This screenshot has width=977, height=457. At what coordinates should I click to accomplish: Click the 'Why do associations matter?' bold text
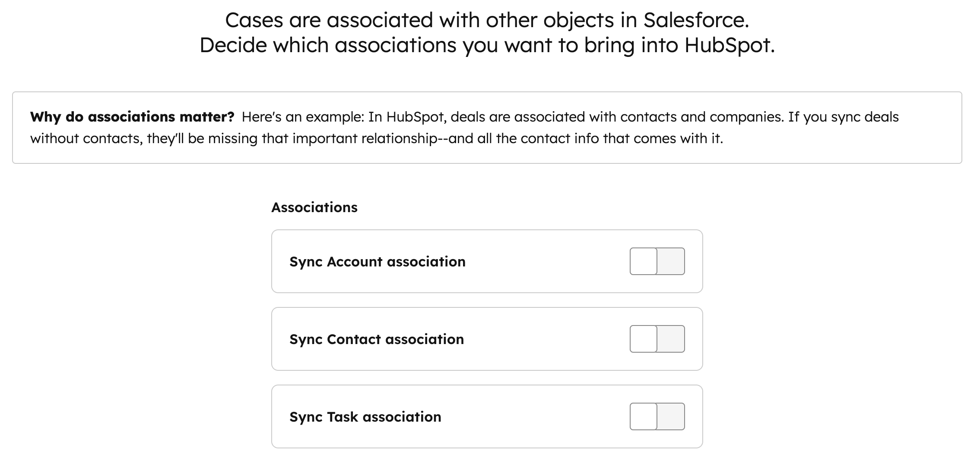pyautogui.click(x=132, y=116)
